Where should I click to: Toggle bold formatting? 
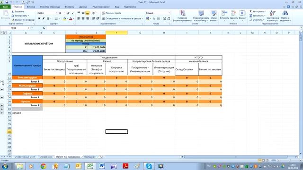click(x=39, y=18)
